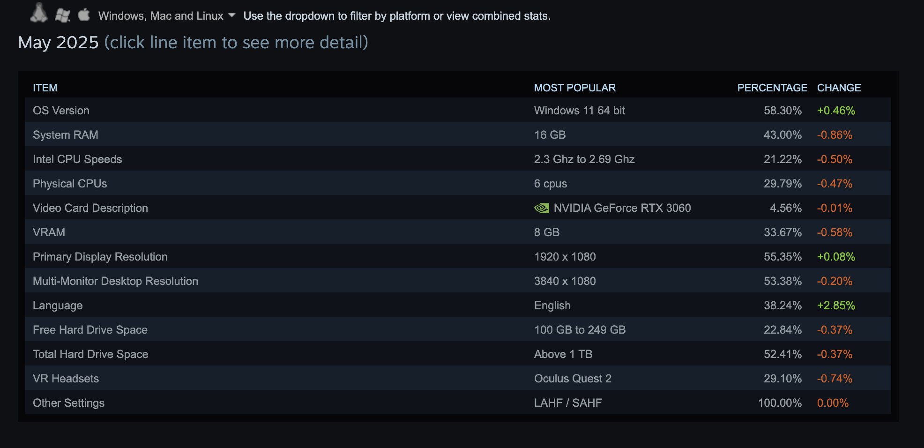Click the Apple logo platform icon
Image resolution: width=924 pixels, height=448 pixels.
[x=84, y=15]
